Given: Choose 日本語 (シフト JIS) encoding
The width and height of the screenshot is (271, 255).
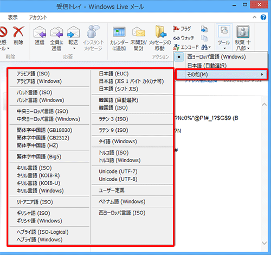Looking at the screenshot, I should coord(118,89).
